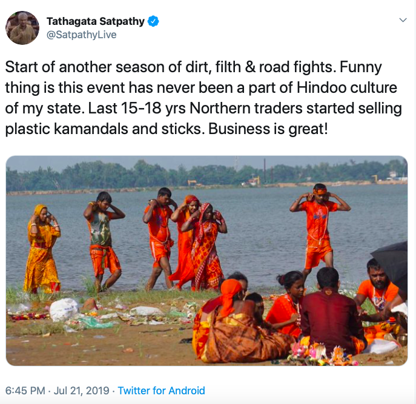Click the white plastic bag on the shore
The image size is (416, 404).
coord(64,309)
